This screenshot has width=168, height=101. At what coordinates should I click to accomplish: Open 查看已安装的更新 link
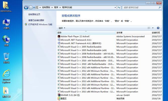coord(36,20)
